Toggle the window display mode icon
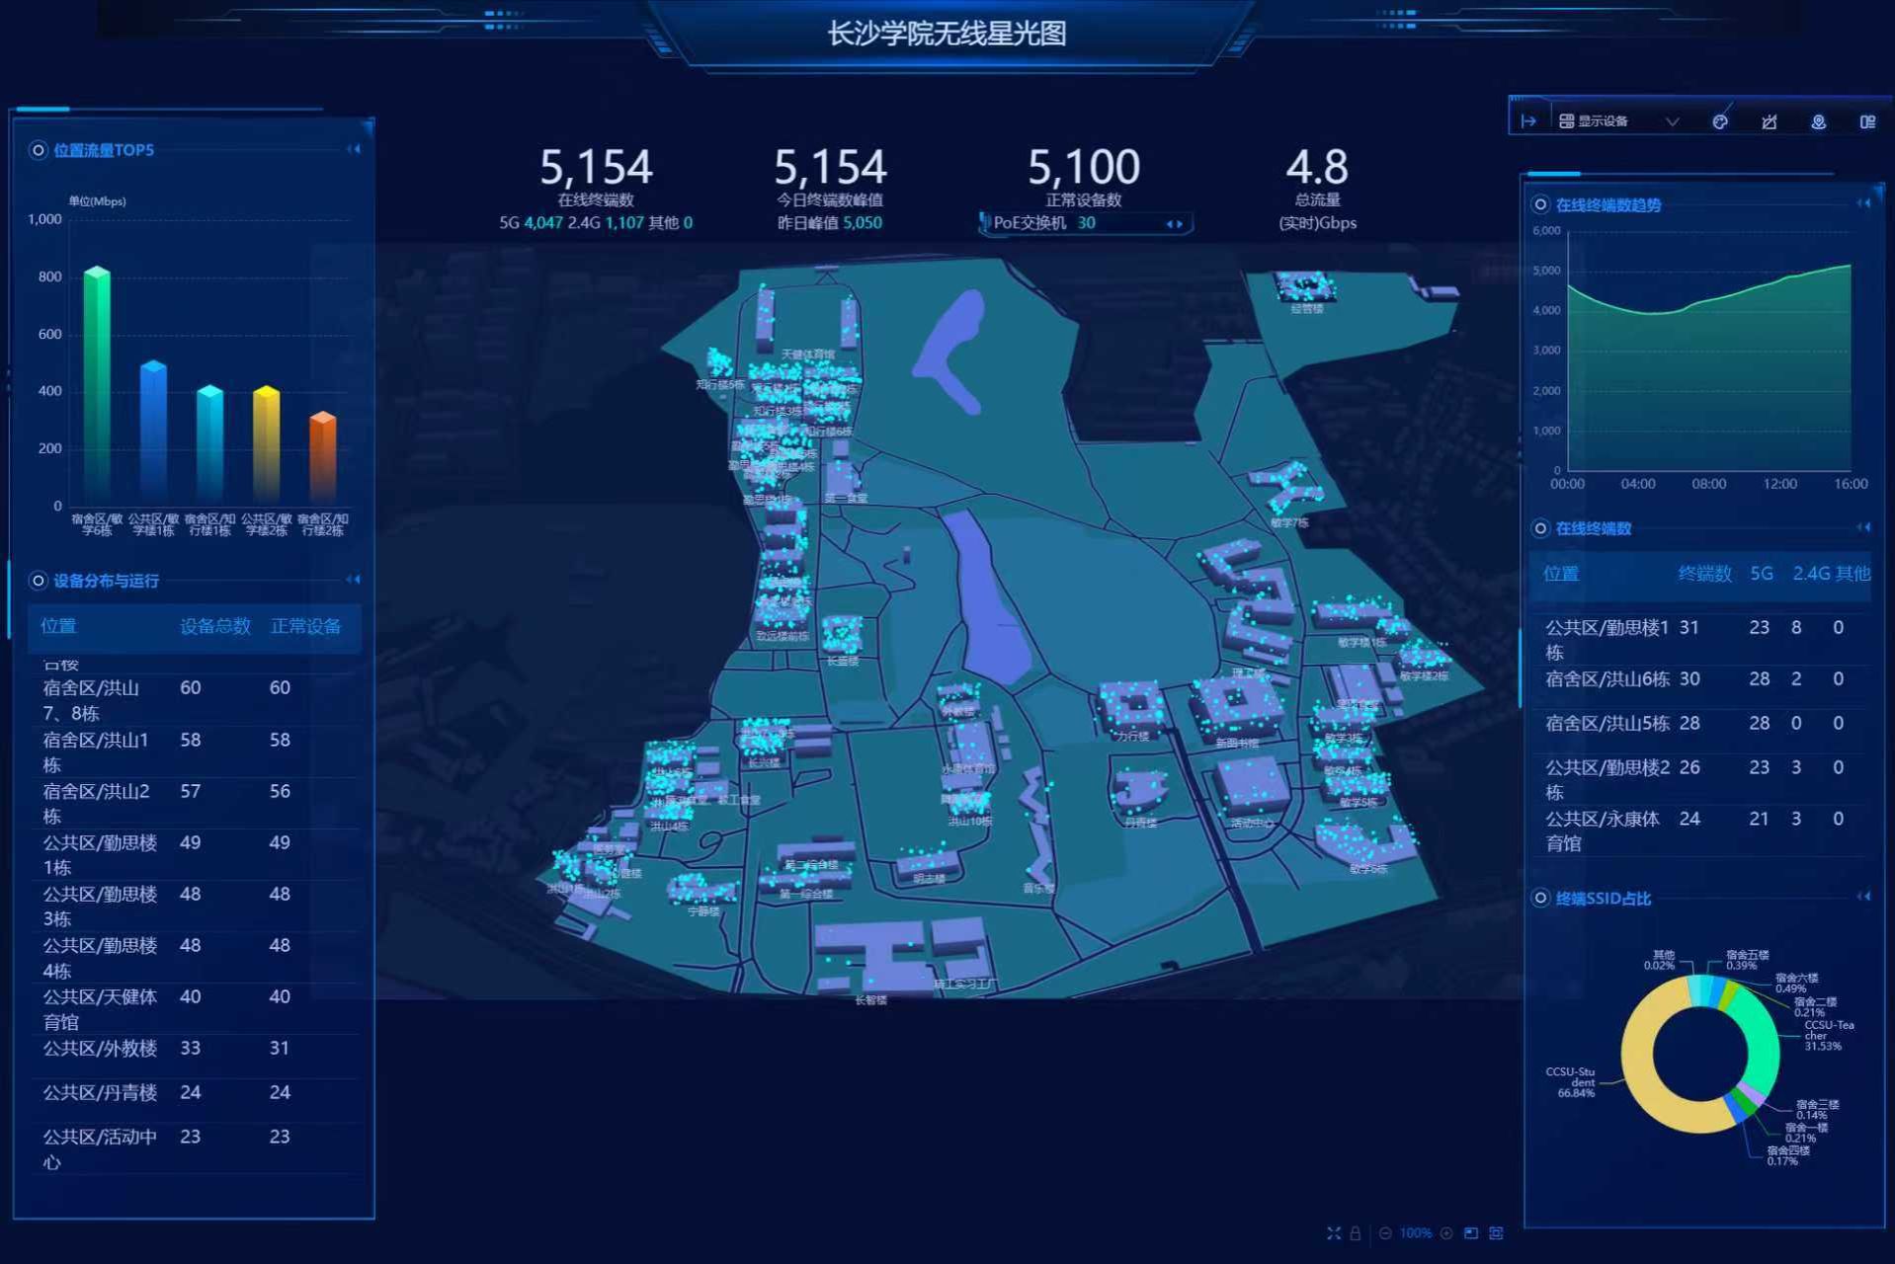1895x1264 pixels. pyautogui.click(x=1471, y=1233)
